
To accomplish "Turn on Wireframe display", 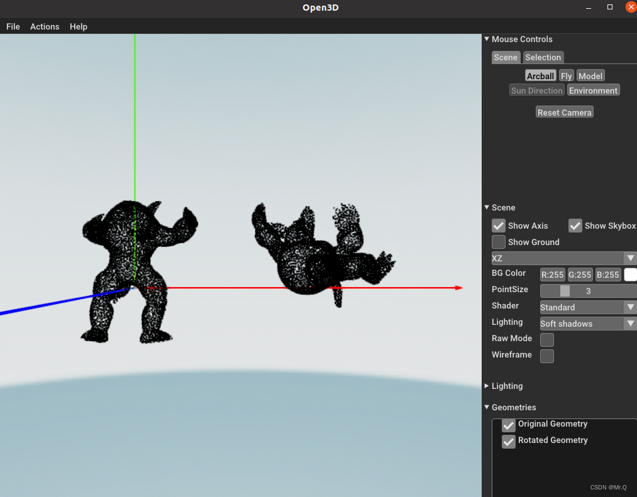I will (x=546, y=356).
